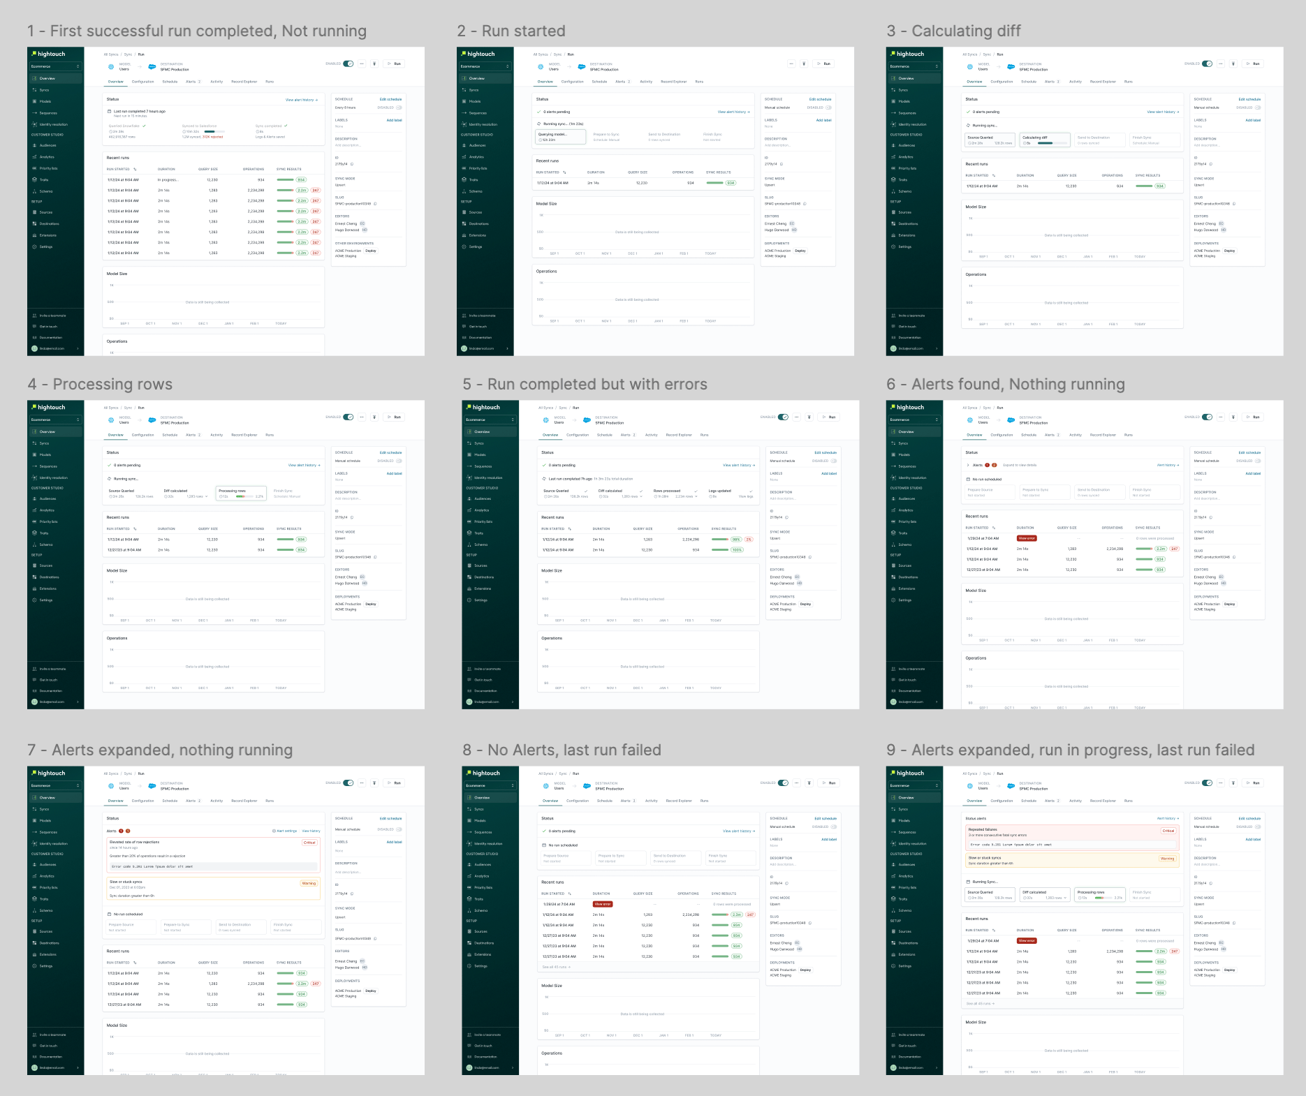Click Snowflake model icon in frame 2

click(x=540, y=67)
